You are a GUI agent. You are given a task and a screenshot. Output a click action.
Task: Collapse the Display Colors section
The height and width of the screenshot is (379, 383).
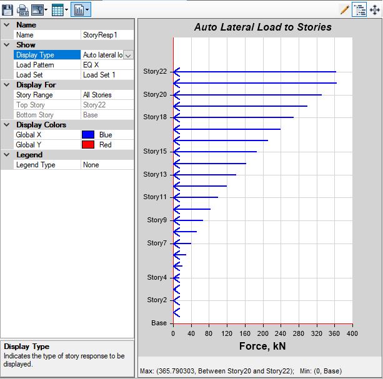[7, 125]
